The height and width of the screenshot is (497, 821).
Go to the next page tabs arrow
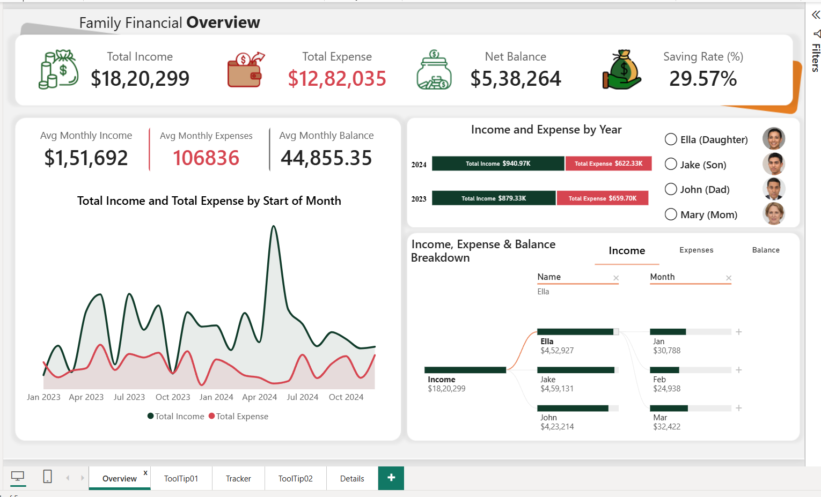[x=82, y=478]
